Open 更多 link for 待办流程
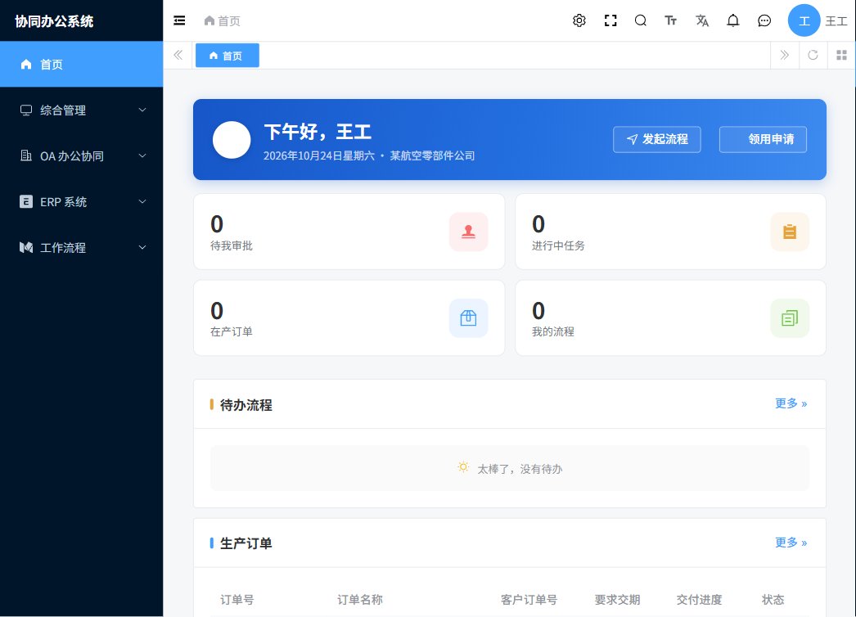 (x=791, y=403)
